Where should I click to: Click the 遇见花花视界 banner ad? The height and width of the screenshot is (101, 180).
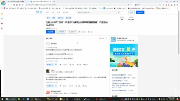point(124,55)
